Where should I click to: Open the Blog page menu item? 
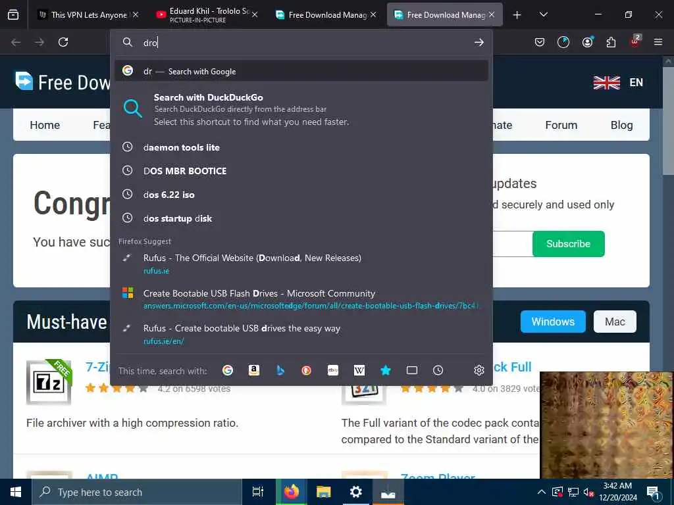point(621,125)
